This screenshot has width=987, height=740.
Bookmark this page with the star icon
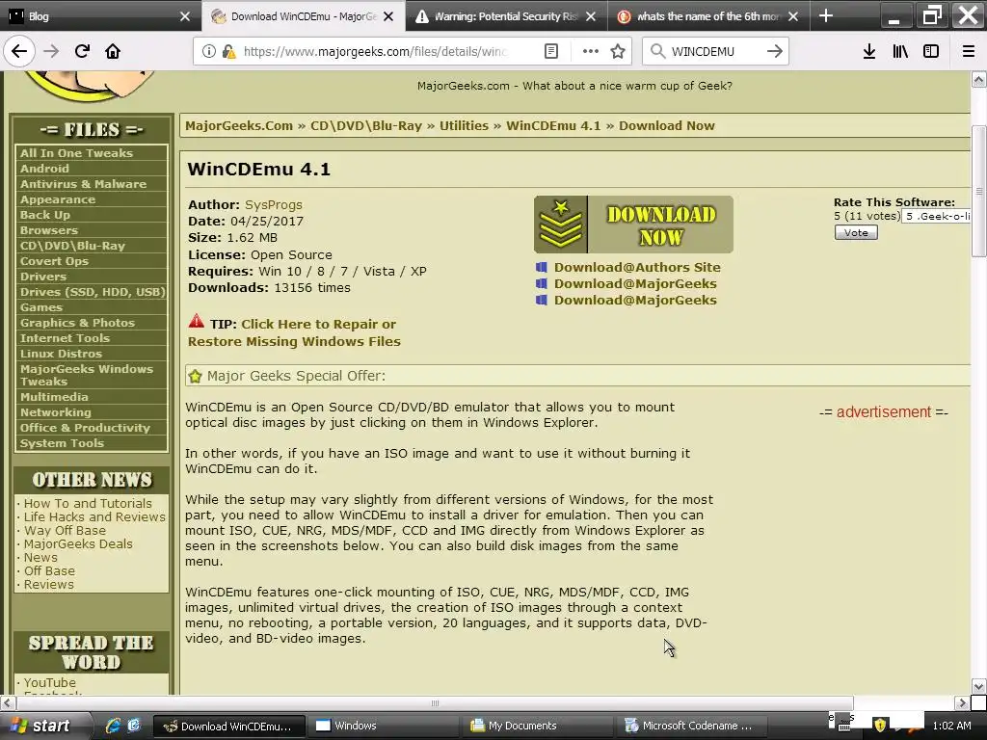618,51
